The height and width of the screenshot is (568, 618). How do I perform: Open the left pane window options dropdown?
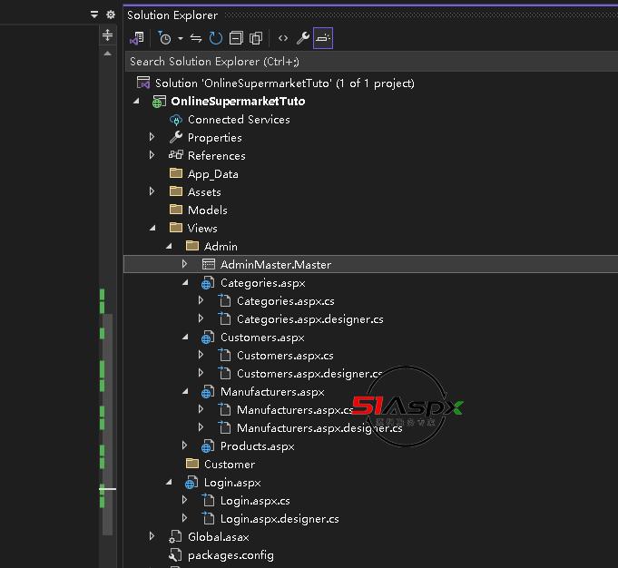tap(94, 15)
